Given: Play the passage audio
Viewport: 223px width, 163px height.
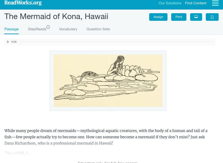Looking at the screenshot, I should (8, 42).
